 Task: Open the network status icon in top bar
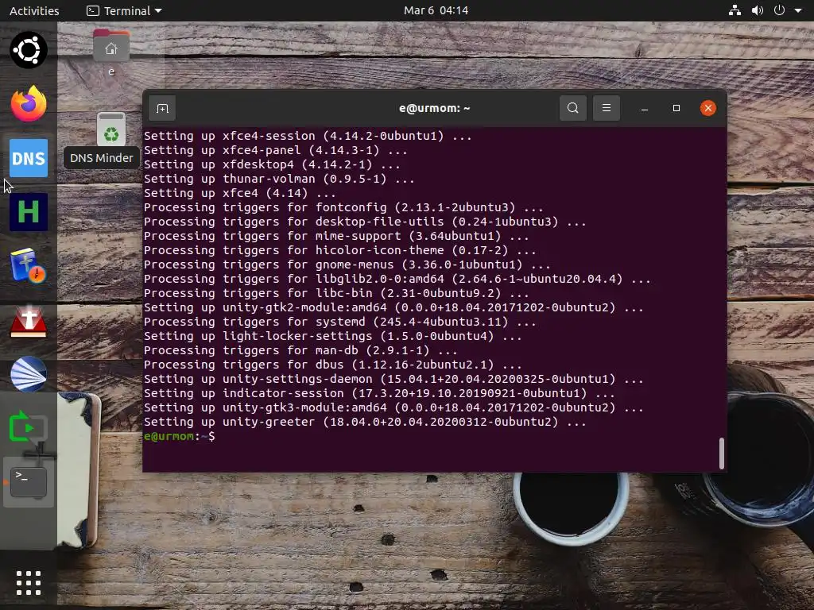(735, 10)
